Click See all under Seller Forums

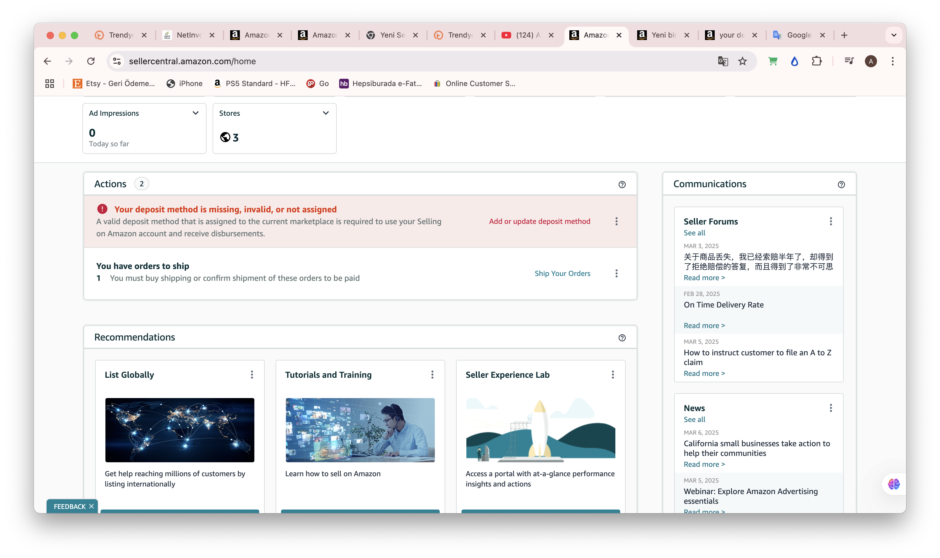pyautogui.click(x=694, y=233)
